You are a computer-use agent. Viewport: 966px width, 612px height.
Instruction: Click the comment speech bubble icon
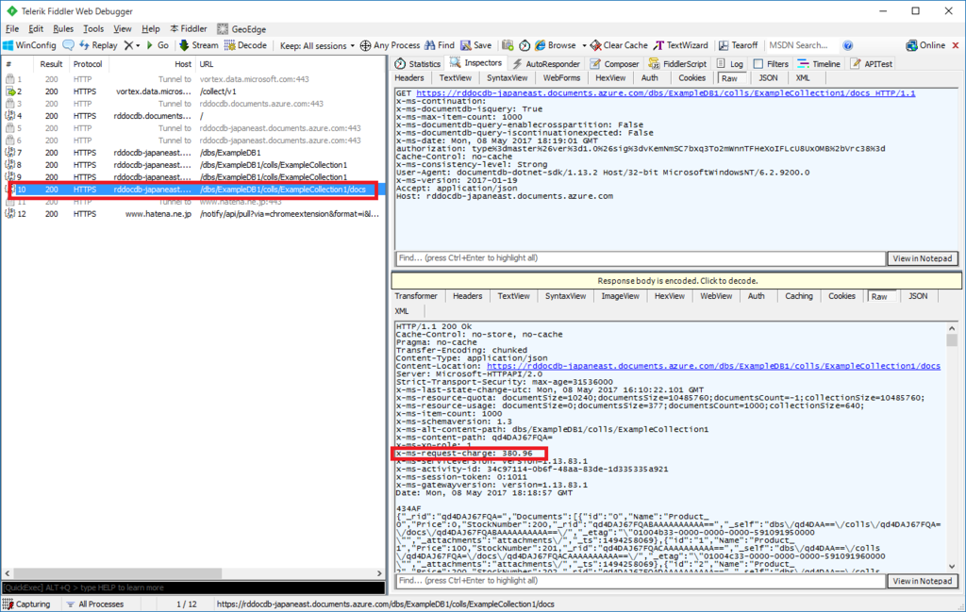coord(68,45)
